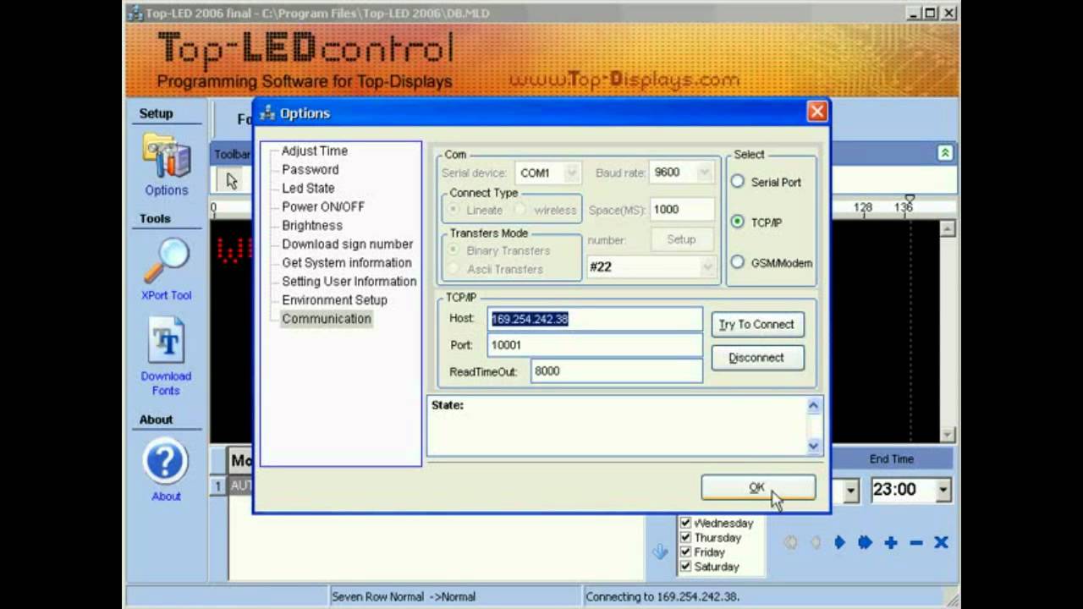The height and width of the screenshot is (609, 1083).
Task: Select the arrow pointer tool in toolbar
Action: tap(232, 180)
